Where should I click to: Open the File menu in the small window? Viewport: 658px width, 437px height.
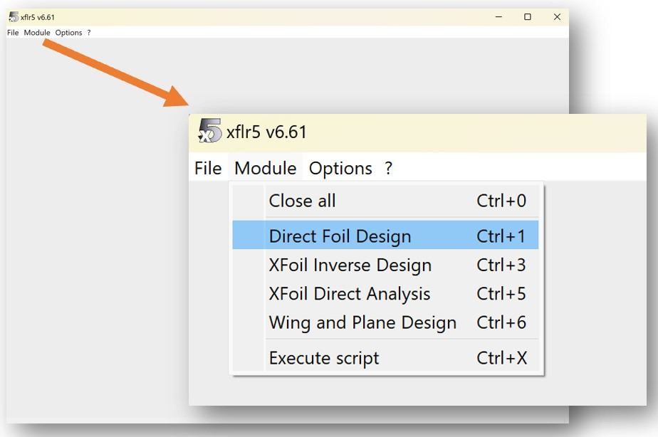click(x=13, y=33)
